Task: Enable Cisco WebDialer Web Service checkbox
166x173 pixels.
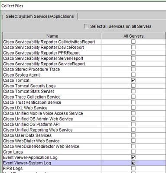Action: (x=133, y=141)
